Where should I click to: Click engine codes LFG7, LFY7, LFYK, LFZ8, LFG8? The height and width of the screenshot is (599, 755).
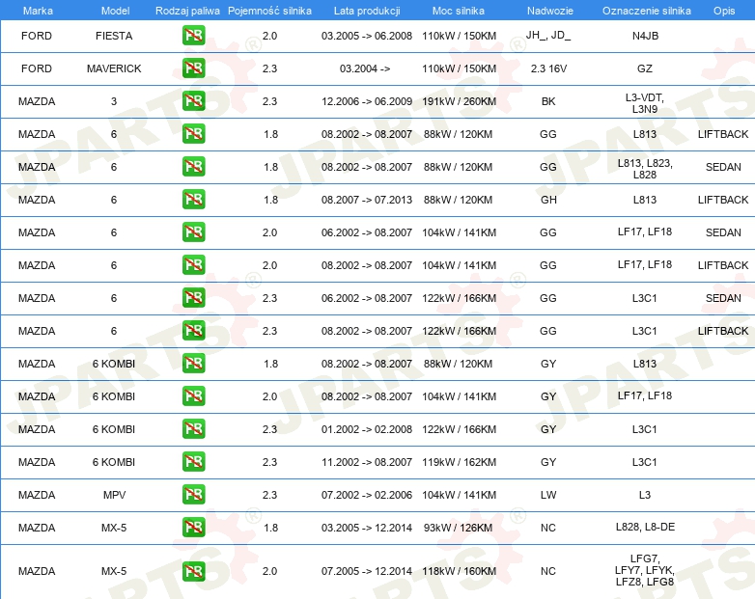pos(645,570)
